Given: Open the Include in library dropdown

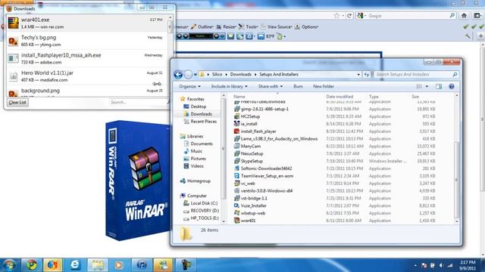Looking at the screenshot, I should point(229,86).
